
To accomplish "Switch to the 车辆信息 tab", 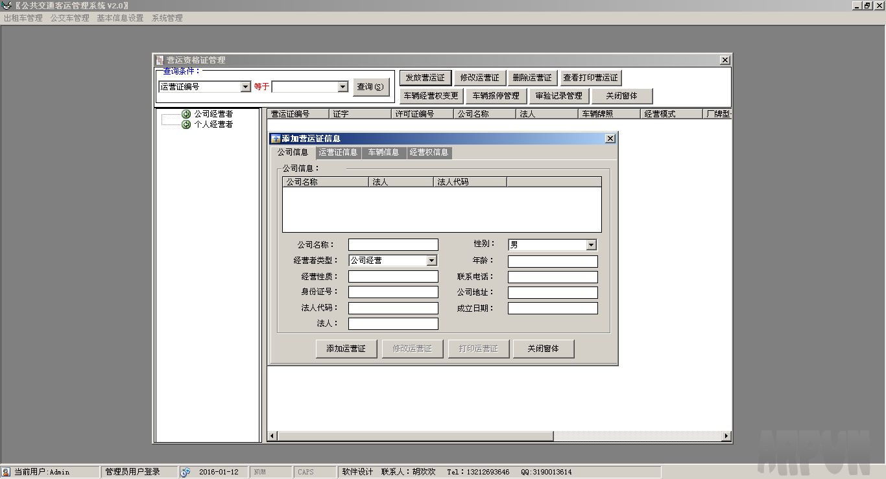I will click(382, 152).
